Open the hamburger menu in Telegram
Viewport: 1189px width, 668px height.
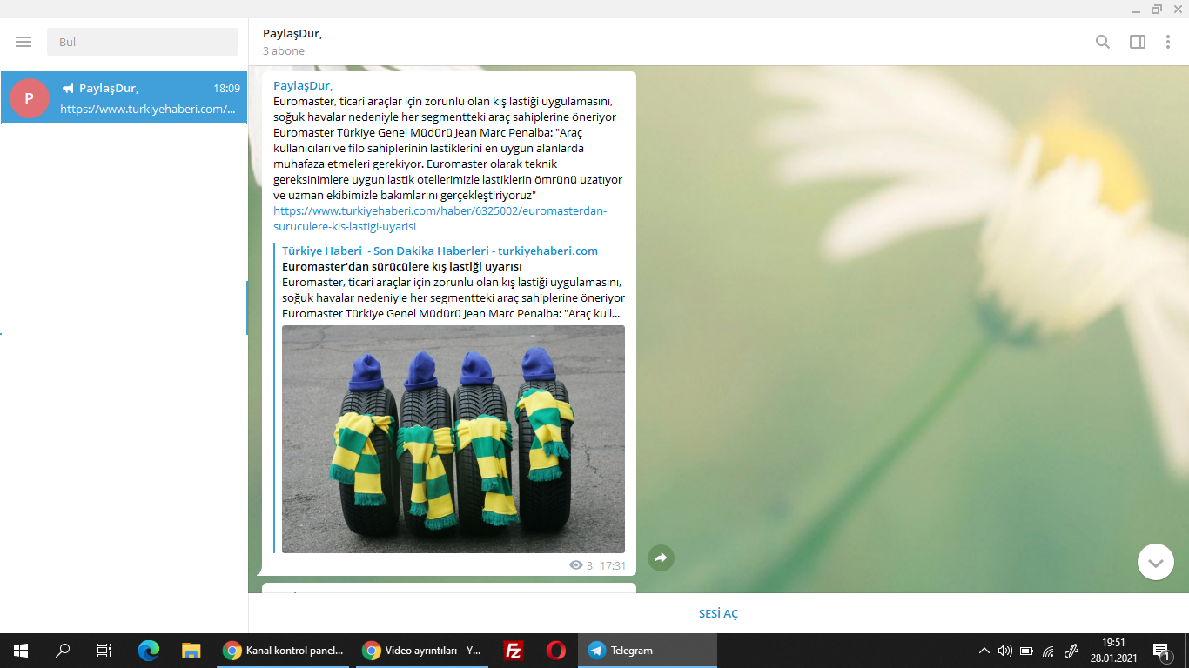tap(24, 42)
